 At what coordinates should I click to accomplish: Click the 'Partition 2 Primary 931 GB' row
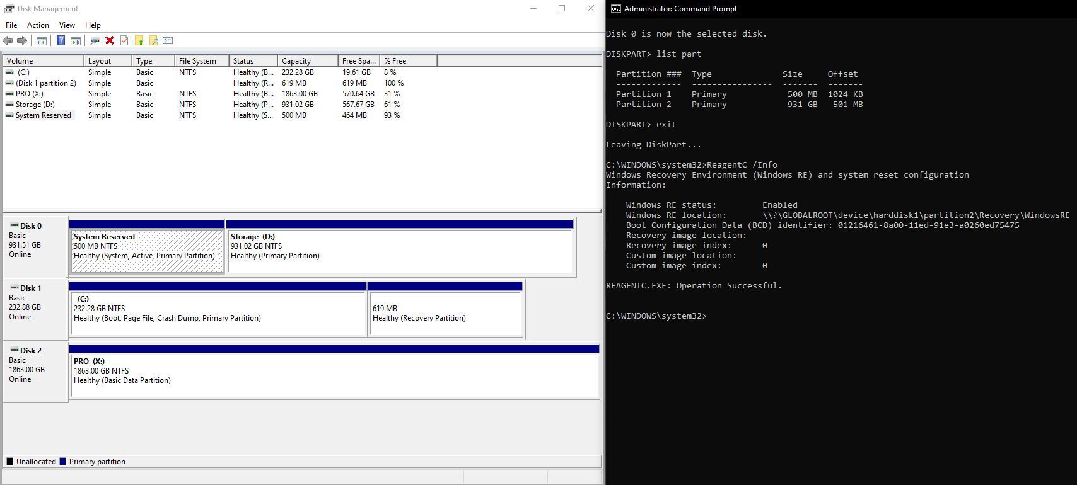739,105
